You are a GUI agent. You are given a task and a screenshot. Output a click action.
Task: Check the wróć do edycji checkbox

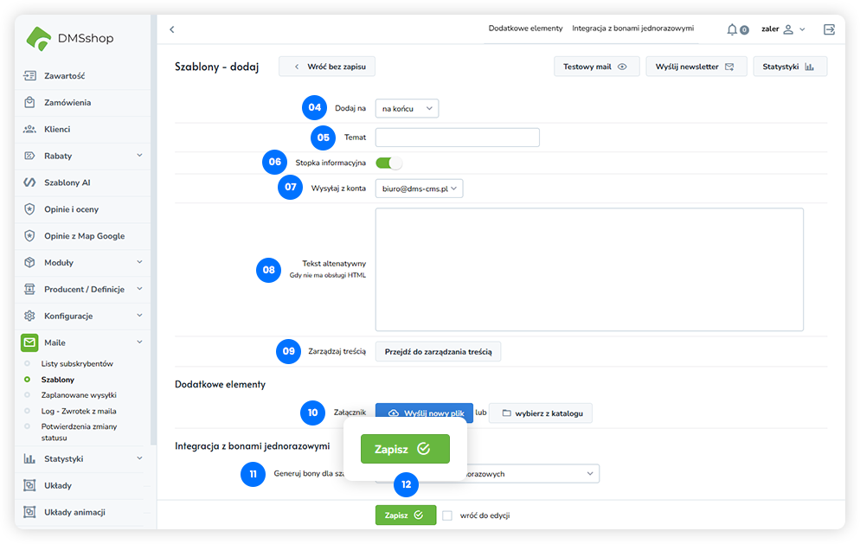pyautogui.click(x=447, y=515)
